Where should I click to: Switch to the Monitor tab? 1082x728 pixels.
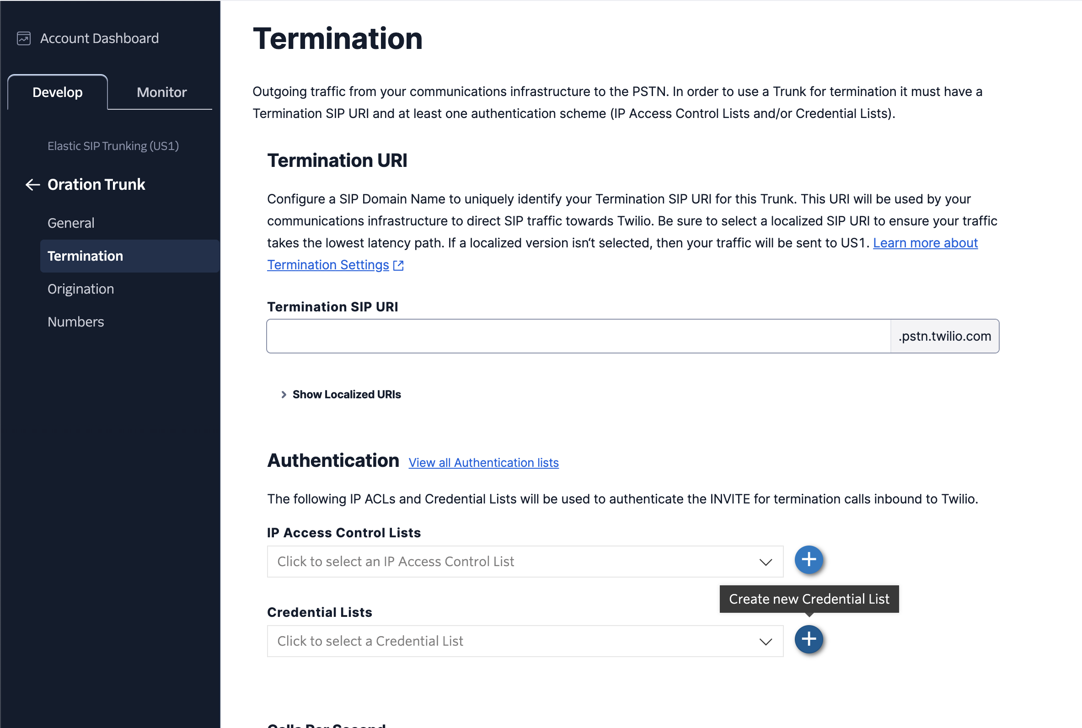[161, 92]
